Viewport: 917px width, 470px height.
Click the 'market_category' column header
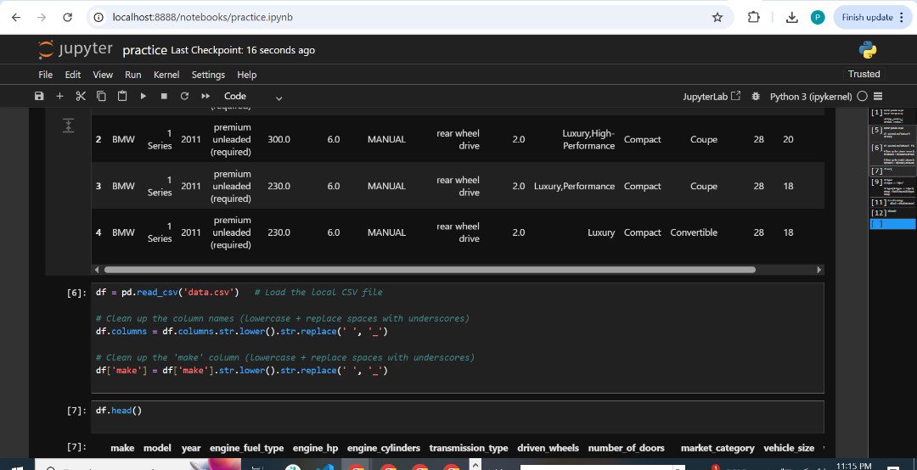717,449
